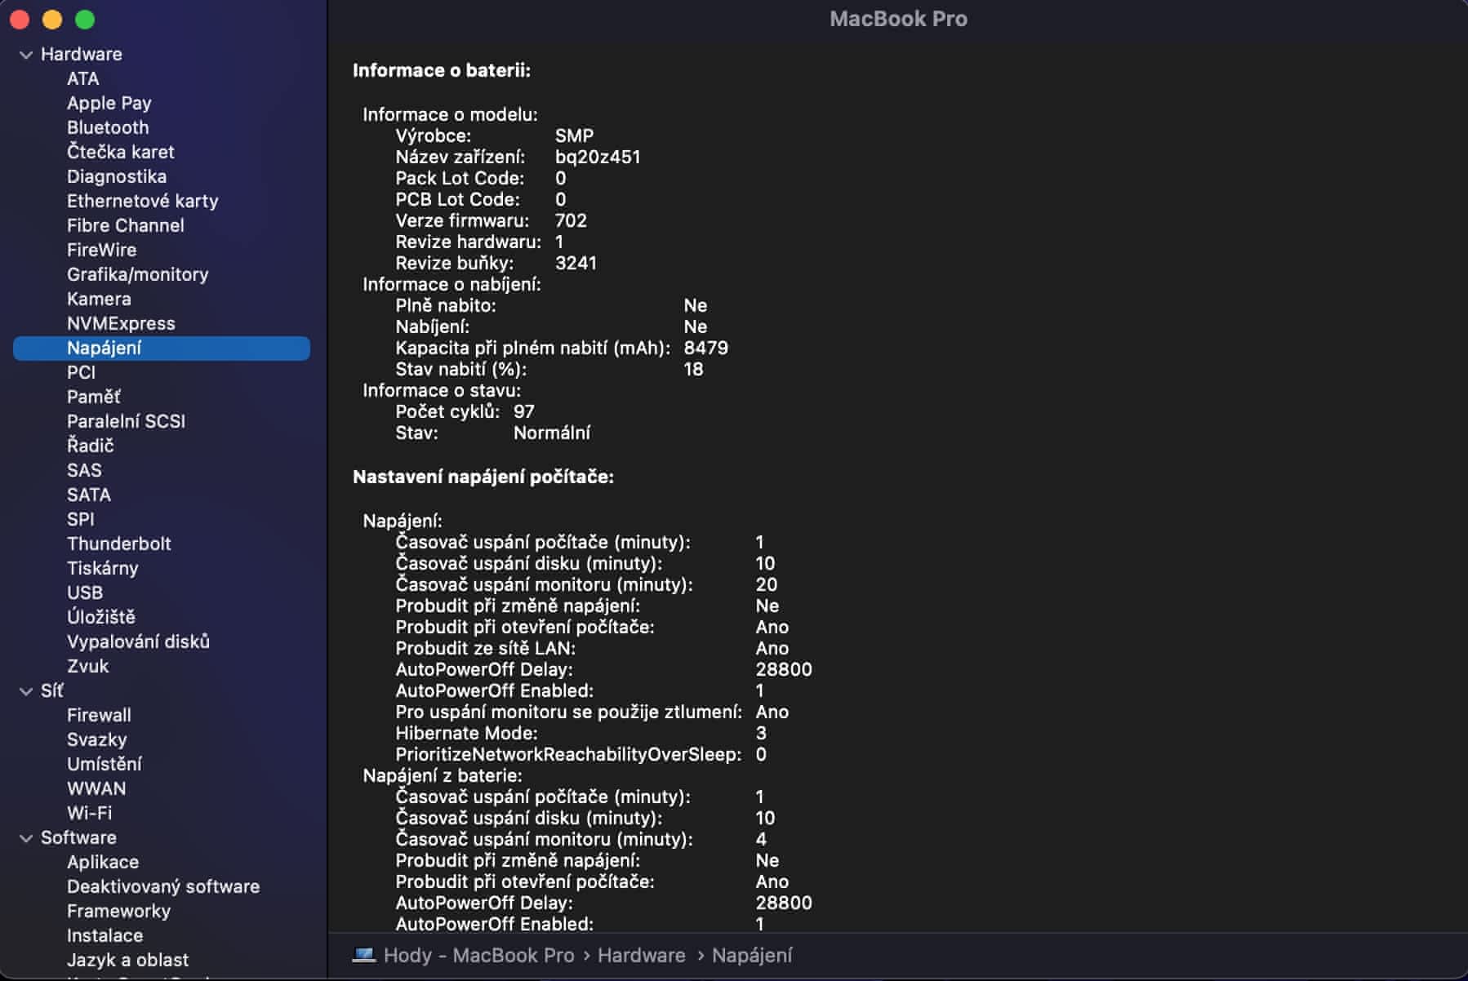This screenshot has height=981, width=1468.
Task: Select Fibre Channel item
Action: pyautogui.click(x=126, y=225)
